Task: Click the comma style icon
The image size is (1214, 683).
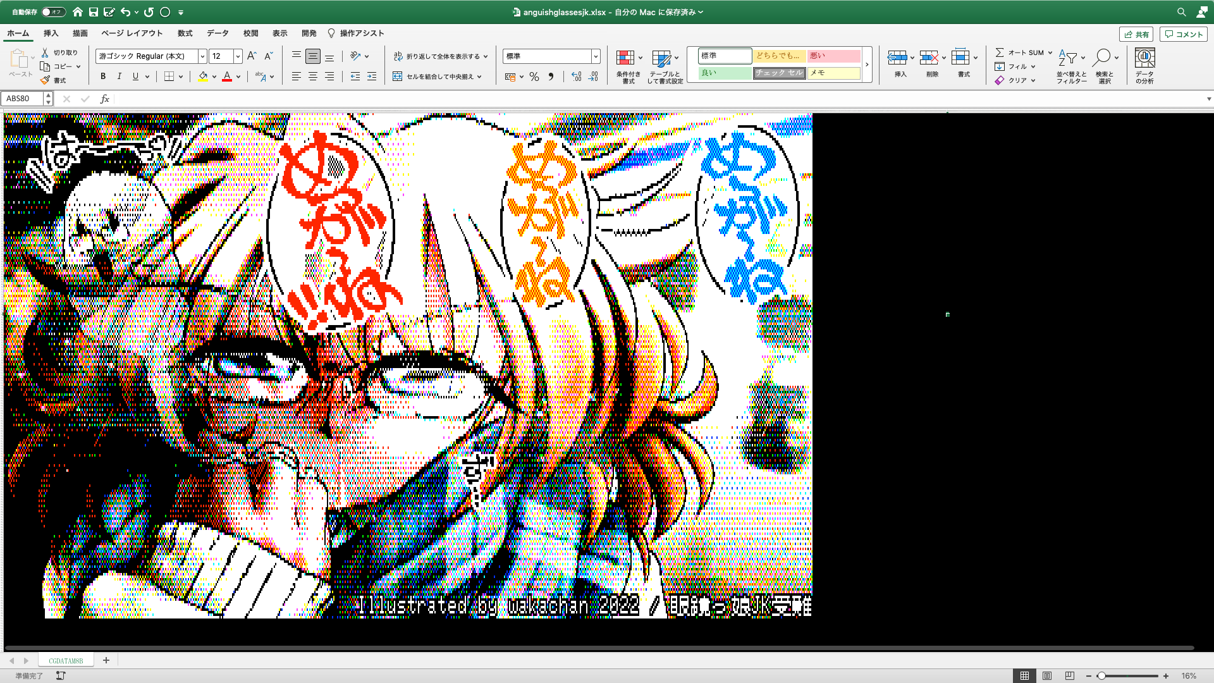Action: tap(551, 77)
